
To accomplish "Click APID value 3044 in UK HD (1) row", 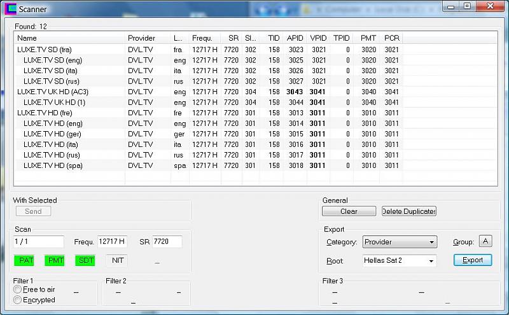I will tap(296, 102).
